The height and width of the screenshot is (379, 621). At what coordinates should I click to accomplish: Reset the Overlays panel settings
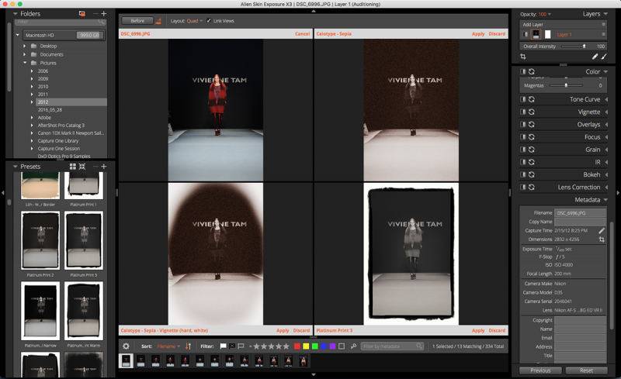[532, 124]
